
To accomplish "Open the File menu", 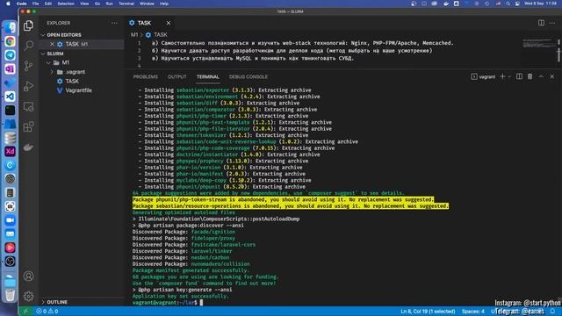I will pyautogui.click(x=35, y=4).
